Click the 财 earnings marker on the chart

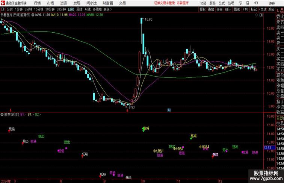pos(169,110)
